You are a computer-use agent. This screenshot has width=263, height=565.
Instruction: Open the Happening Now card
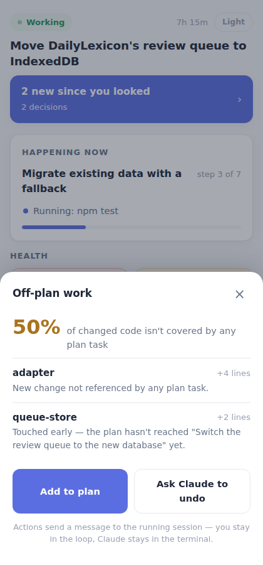[x=131, y=188]
